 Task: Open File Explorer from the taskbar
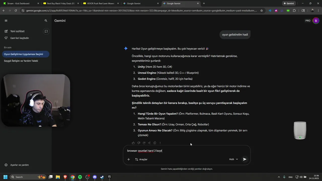(x=58, y=177)
